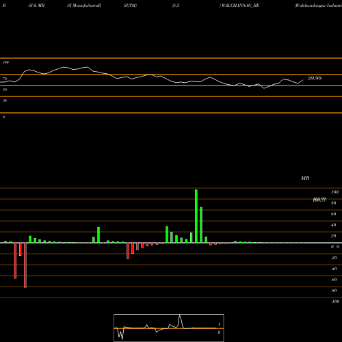Click the MR axis label -60
The width and height of the screenshot is (342, 342).
[x=334, y=280]
